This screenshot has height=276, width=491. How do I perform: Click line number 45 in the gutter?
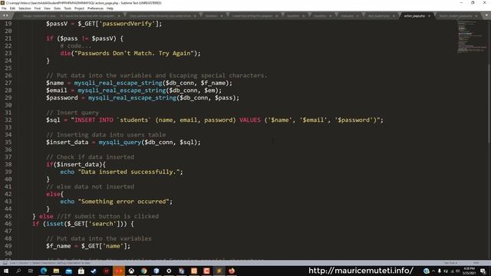(x=8, y=216)
